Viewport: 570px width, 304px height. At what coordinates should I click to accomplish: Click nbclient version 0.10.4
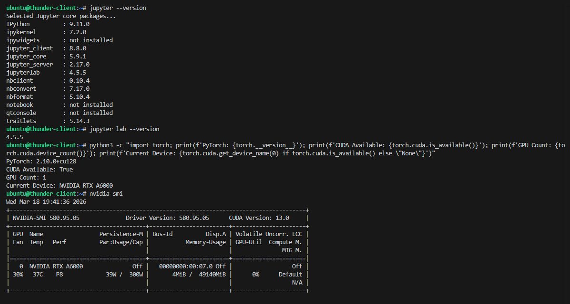79,81
